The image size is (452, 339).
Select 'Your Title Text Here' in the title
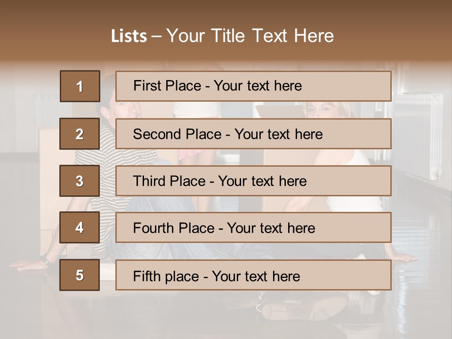[x=250, y=36]
